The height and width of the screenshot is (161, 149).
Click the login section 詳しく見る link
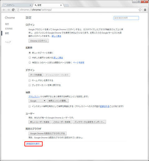pos(56,36)
